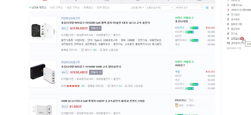Click 판매처 5 button
Image resolution: width=251 pixels, height=115 pixels.
click(x=95, y=28)
